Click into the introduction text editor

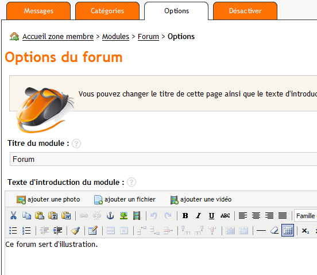(161, 257)
